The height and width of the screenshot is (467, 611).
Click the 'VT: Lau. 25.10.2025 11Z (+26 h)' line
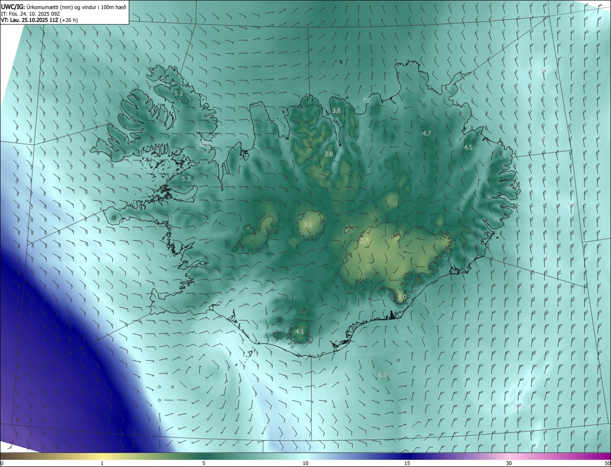[x=40, y=20]
